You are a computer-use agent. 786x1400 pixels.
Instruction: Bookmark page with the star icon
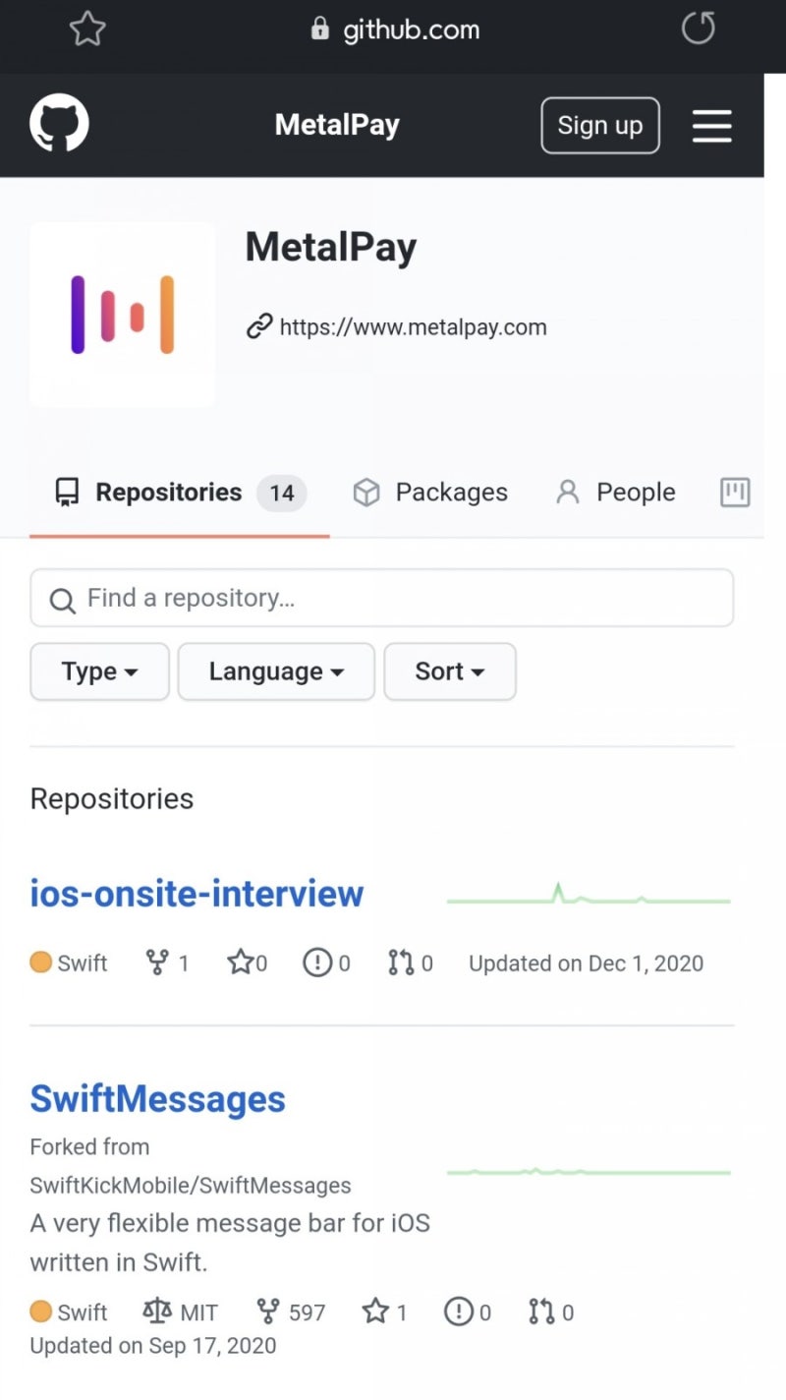pyautogui.click(x=87, y=29)
